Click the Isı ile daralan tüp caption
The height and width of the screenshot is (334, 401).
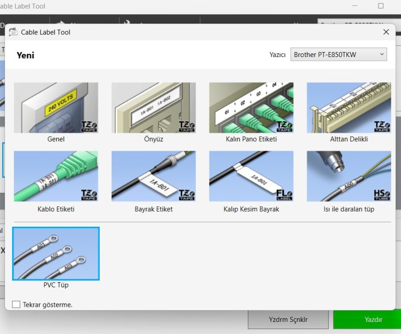coord(349,209)
